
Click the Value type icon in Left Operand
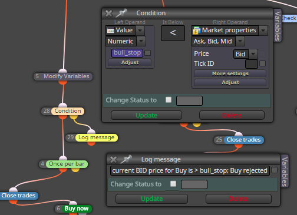coord(111,31)
